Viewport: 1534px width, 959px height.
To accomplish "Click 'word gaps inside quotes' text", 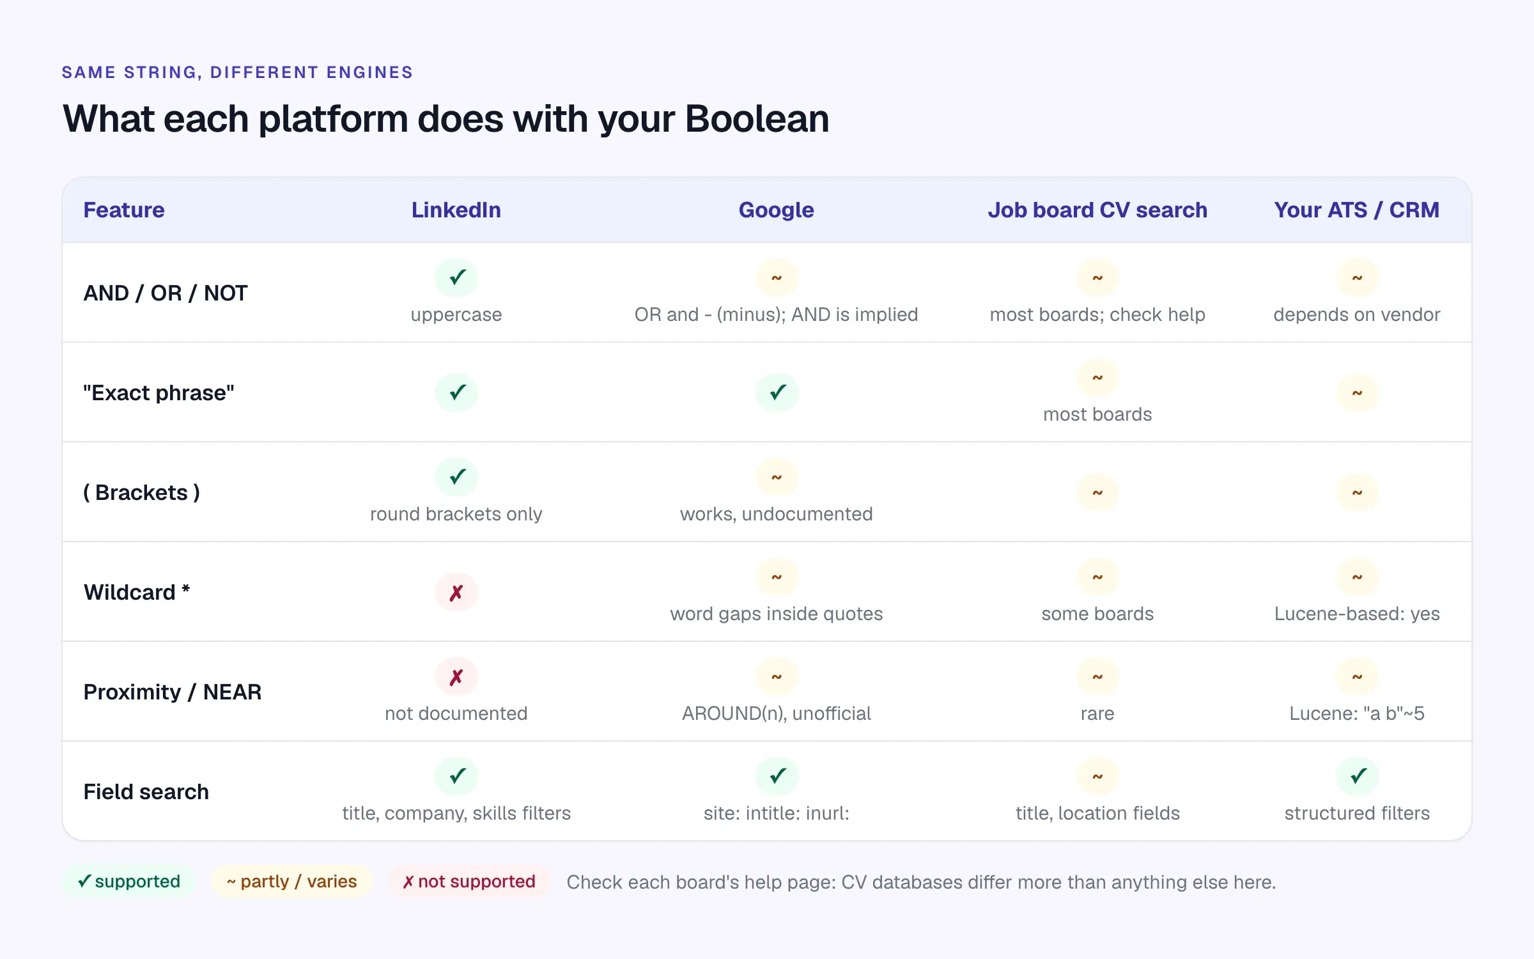I will pos(777,614).
